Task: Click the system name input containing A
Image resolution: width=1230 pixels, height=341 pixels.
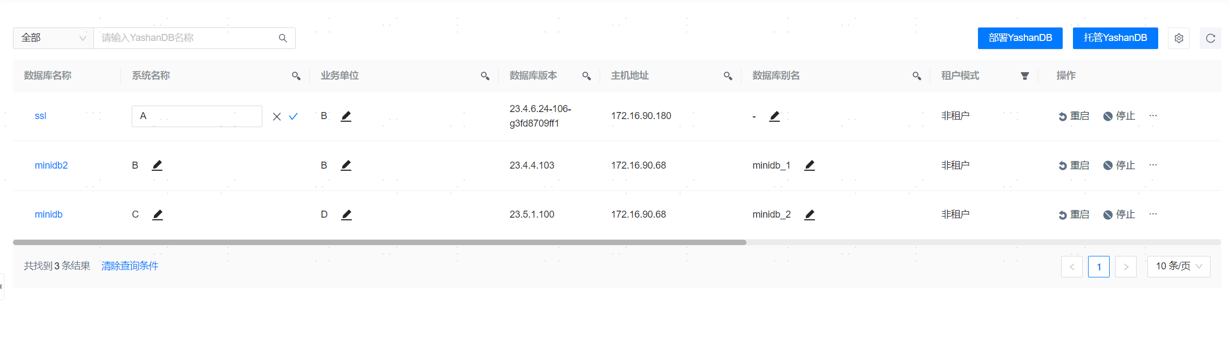Action: pyautogui.click(x=196, y=116)
